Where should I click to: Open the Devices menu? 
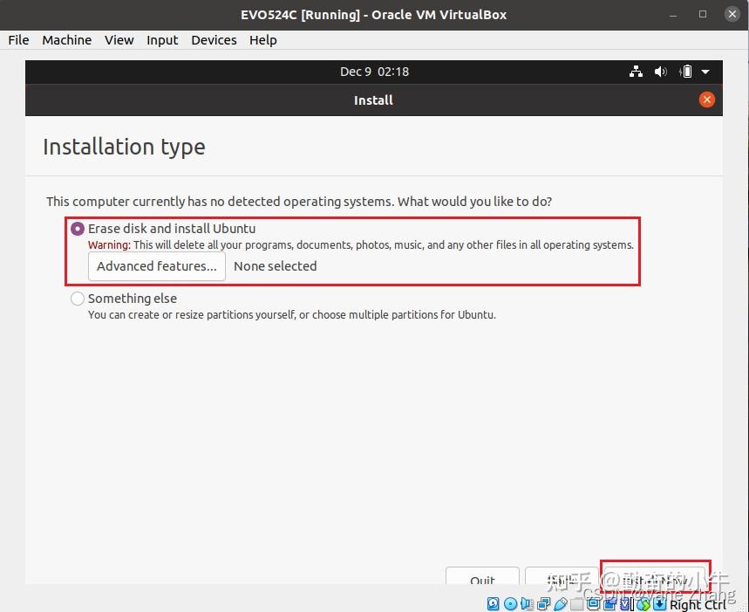[x=214, y=40]
